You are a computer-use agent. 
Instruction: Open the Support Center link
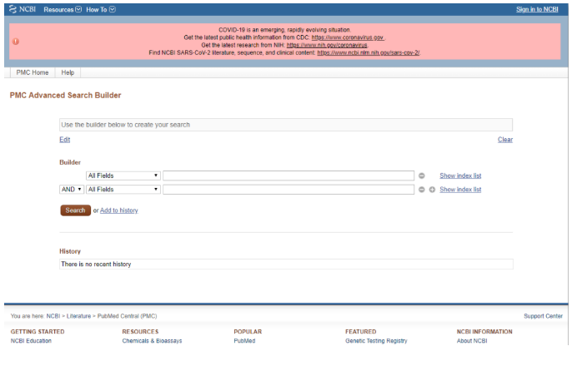pyautogui.click(x=543, y=316)
